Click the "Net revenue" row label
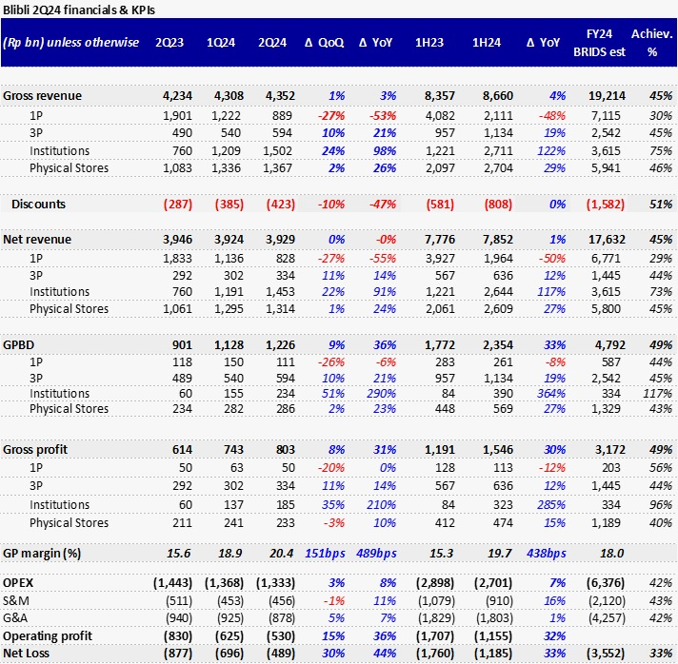Viewport: 678px width, 664px height. point(37,240)
